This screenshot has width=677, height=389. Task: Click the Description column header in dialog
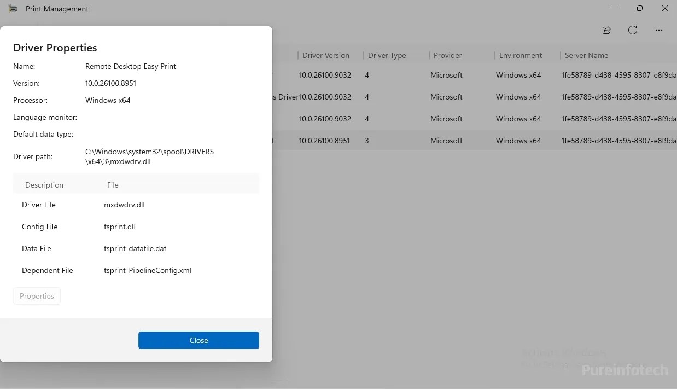coord(44,185)
